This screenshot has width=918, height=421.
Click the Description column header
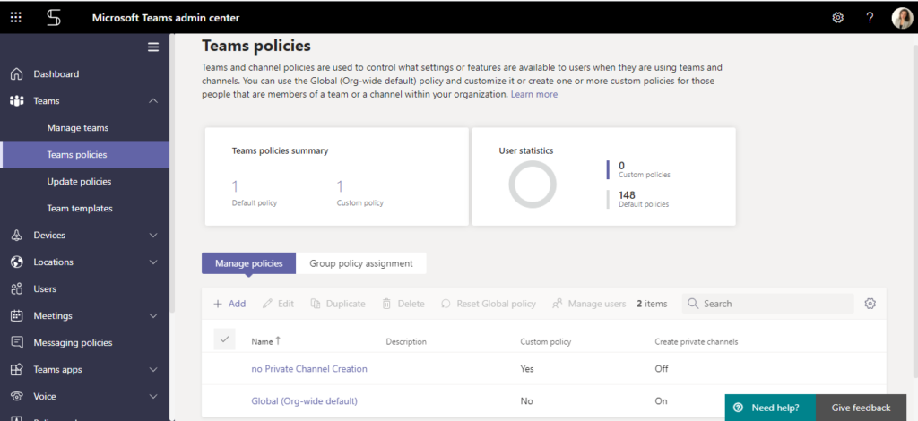tap(406, 341)
